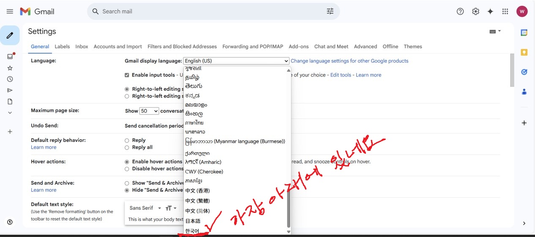The height and width of the screenshot is (237, 535).
Task: Open Sent icon in sidebar
Action: tap(10, 90)
